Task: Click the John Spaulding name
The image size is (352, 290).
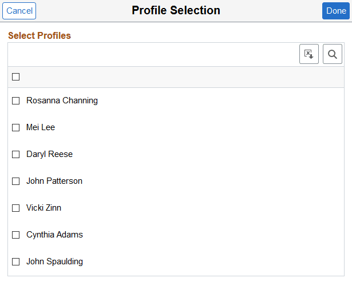Action: [54, 261]
